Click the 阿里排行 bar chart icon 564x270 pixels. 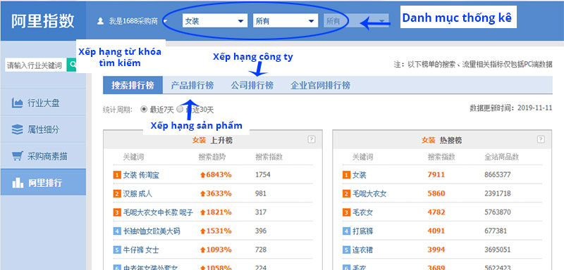click(x=17, y=183)
